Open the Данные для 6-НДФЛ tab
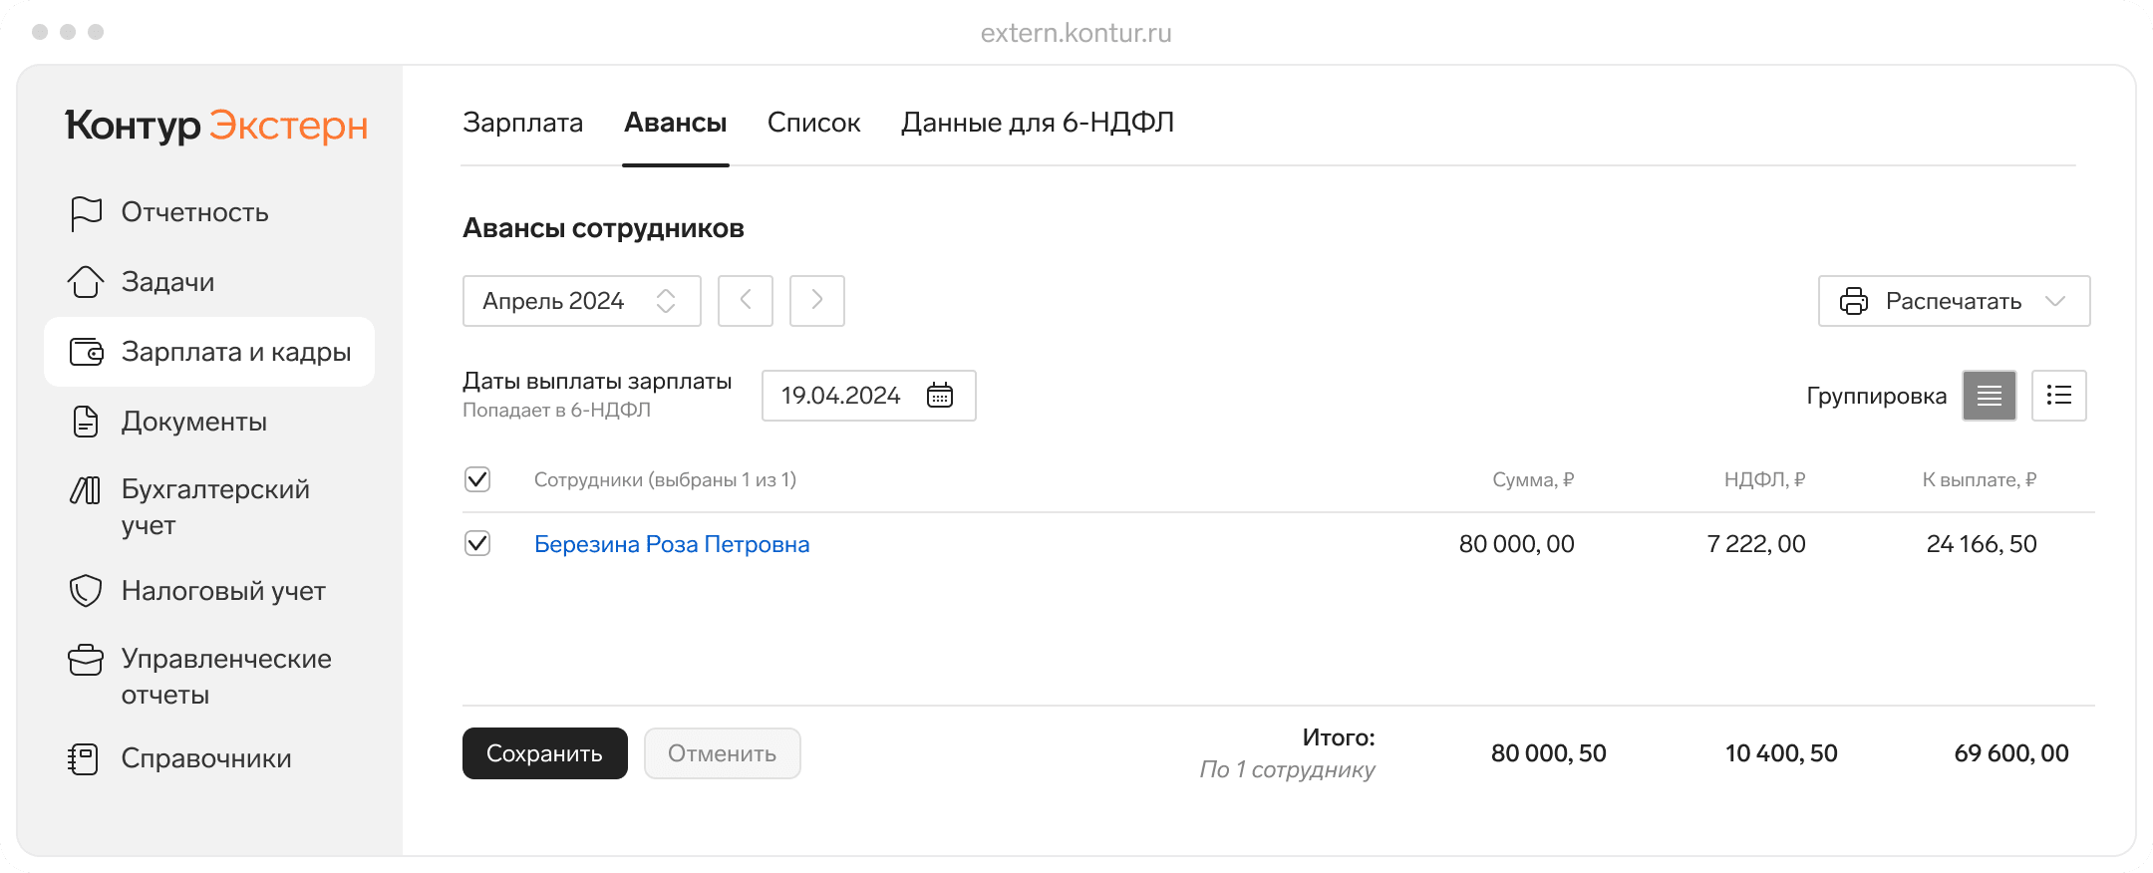The image size is (2153, 873). pyautogui.click(x=1037, y=123)
